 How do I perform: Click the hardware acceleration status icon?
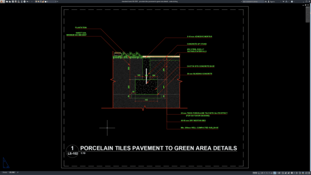click(303, 173)
